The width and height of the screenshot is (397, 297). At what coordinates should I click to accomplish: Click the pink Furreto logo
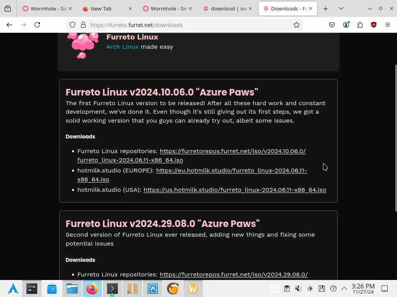tap(83, 46)
